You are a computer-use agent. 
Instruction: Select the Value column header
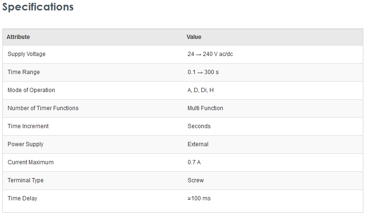click(194, 37)
